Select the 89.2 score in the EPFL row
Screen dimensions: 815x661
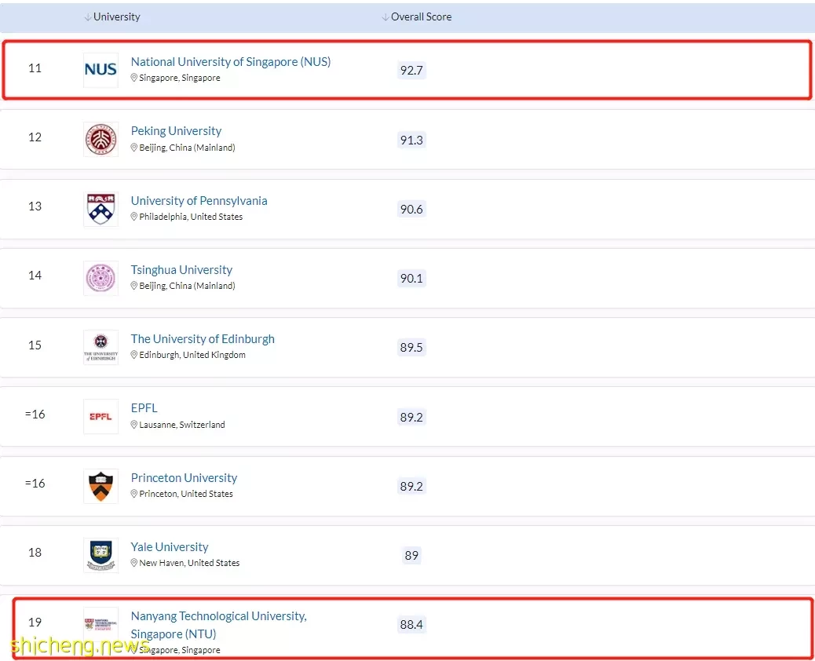point(411,417)
